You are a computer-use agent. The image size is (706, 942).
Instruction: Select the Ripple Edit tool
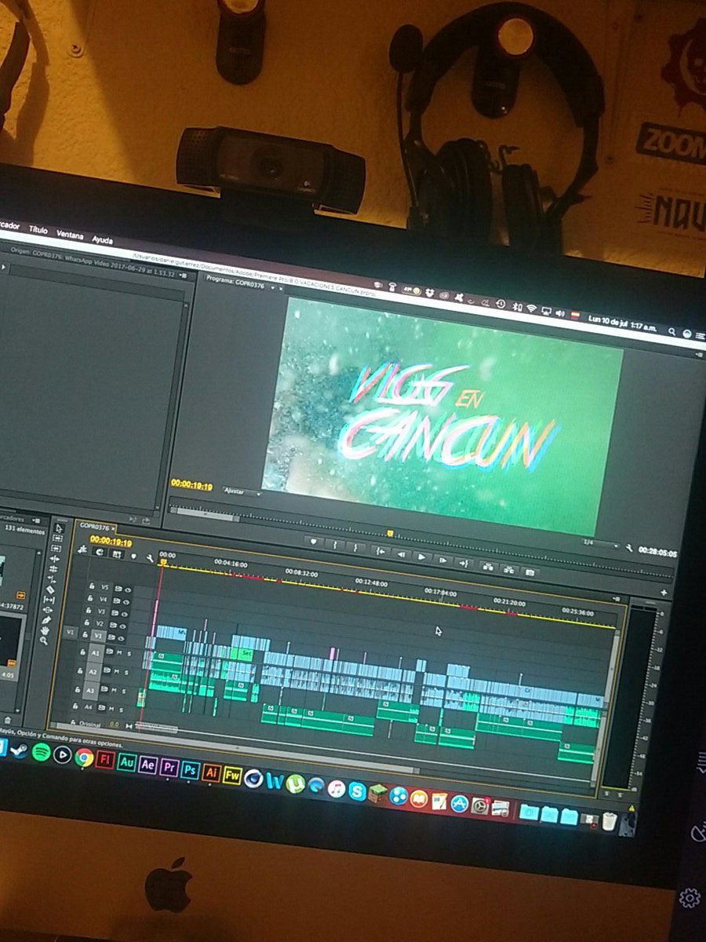(54, 559)
